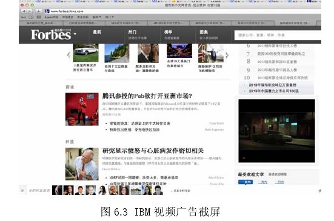Click the Forbes favicon in address bar

[47, 11]
